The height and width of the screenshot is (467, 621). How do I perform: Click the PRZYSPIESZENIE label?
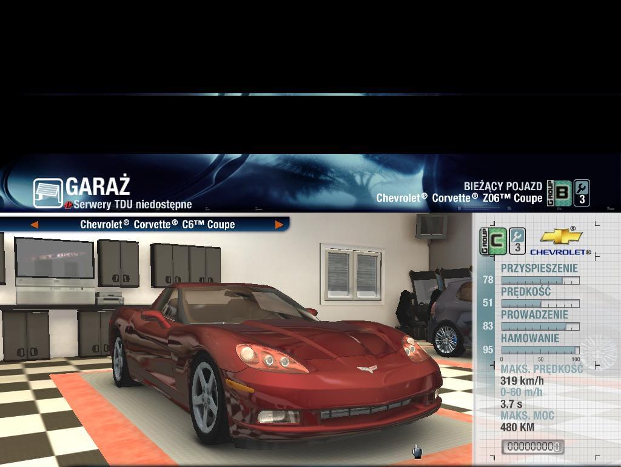(x=539, y=268)
